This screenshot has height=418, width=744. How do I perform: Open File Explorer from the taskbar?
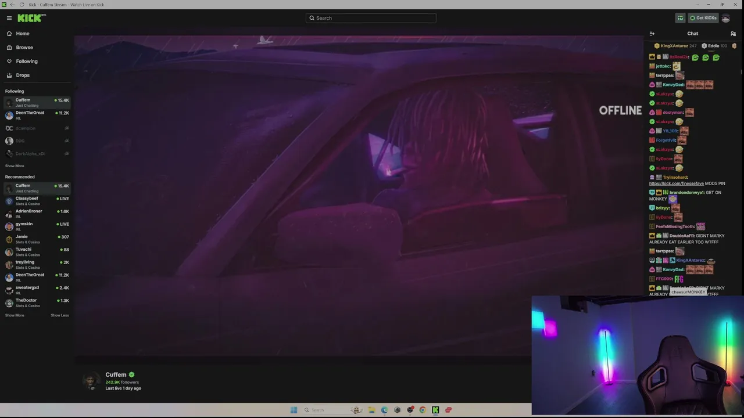[371, 410]
